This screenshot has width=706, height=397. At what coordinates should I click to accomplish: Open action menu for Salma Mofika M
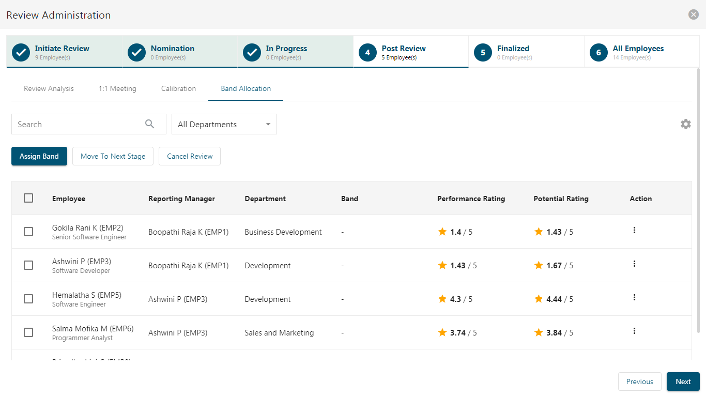point(634,331)
